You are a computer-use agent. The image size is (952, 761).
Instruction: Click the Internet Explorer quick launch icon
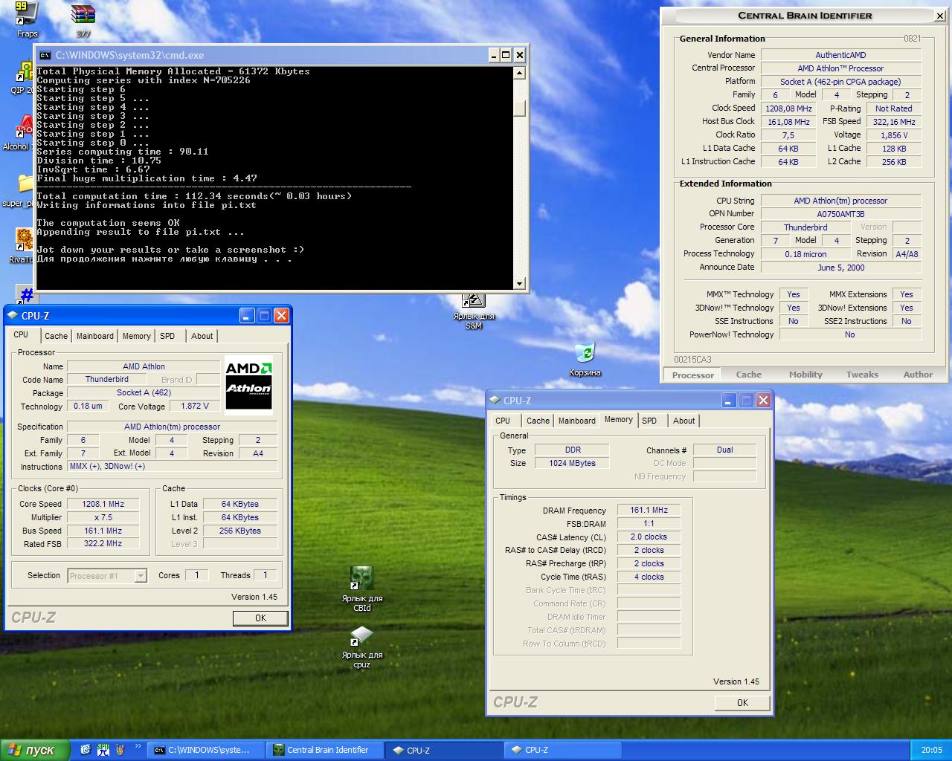(x=85, y=750)
